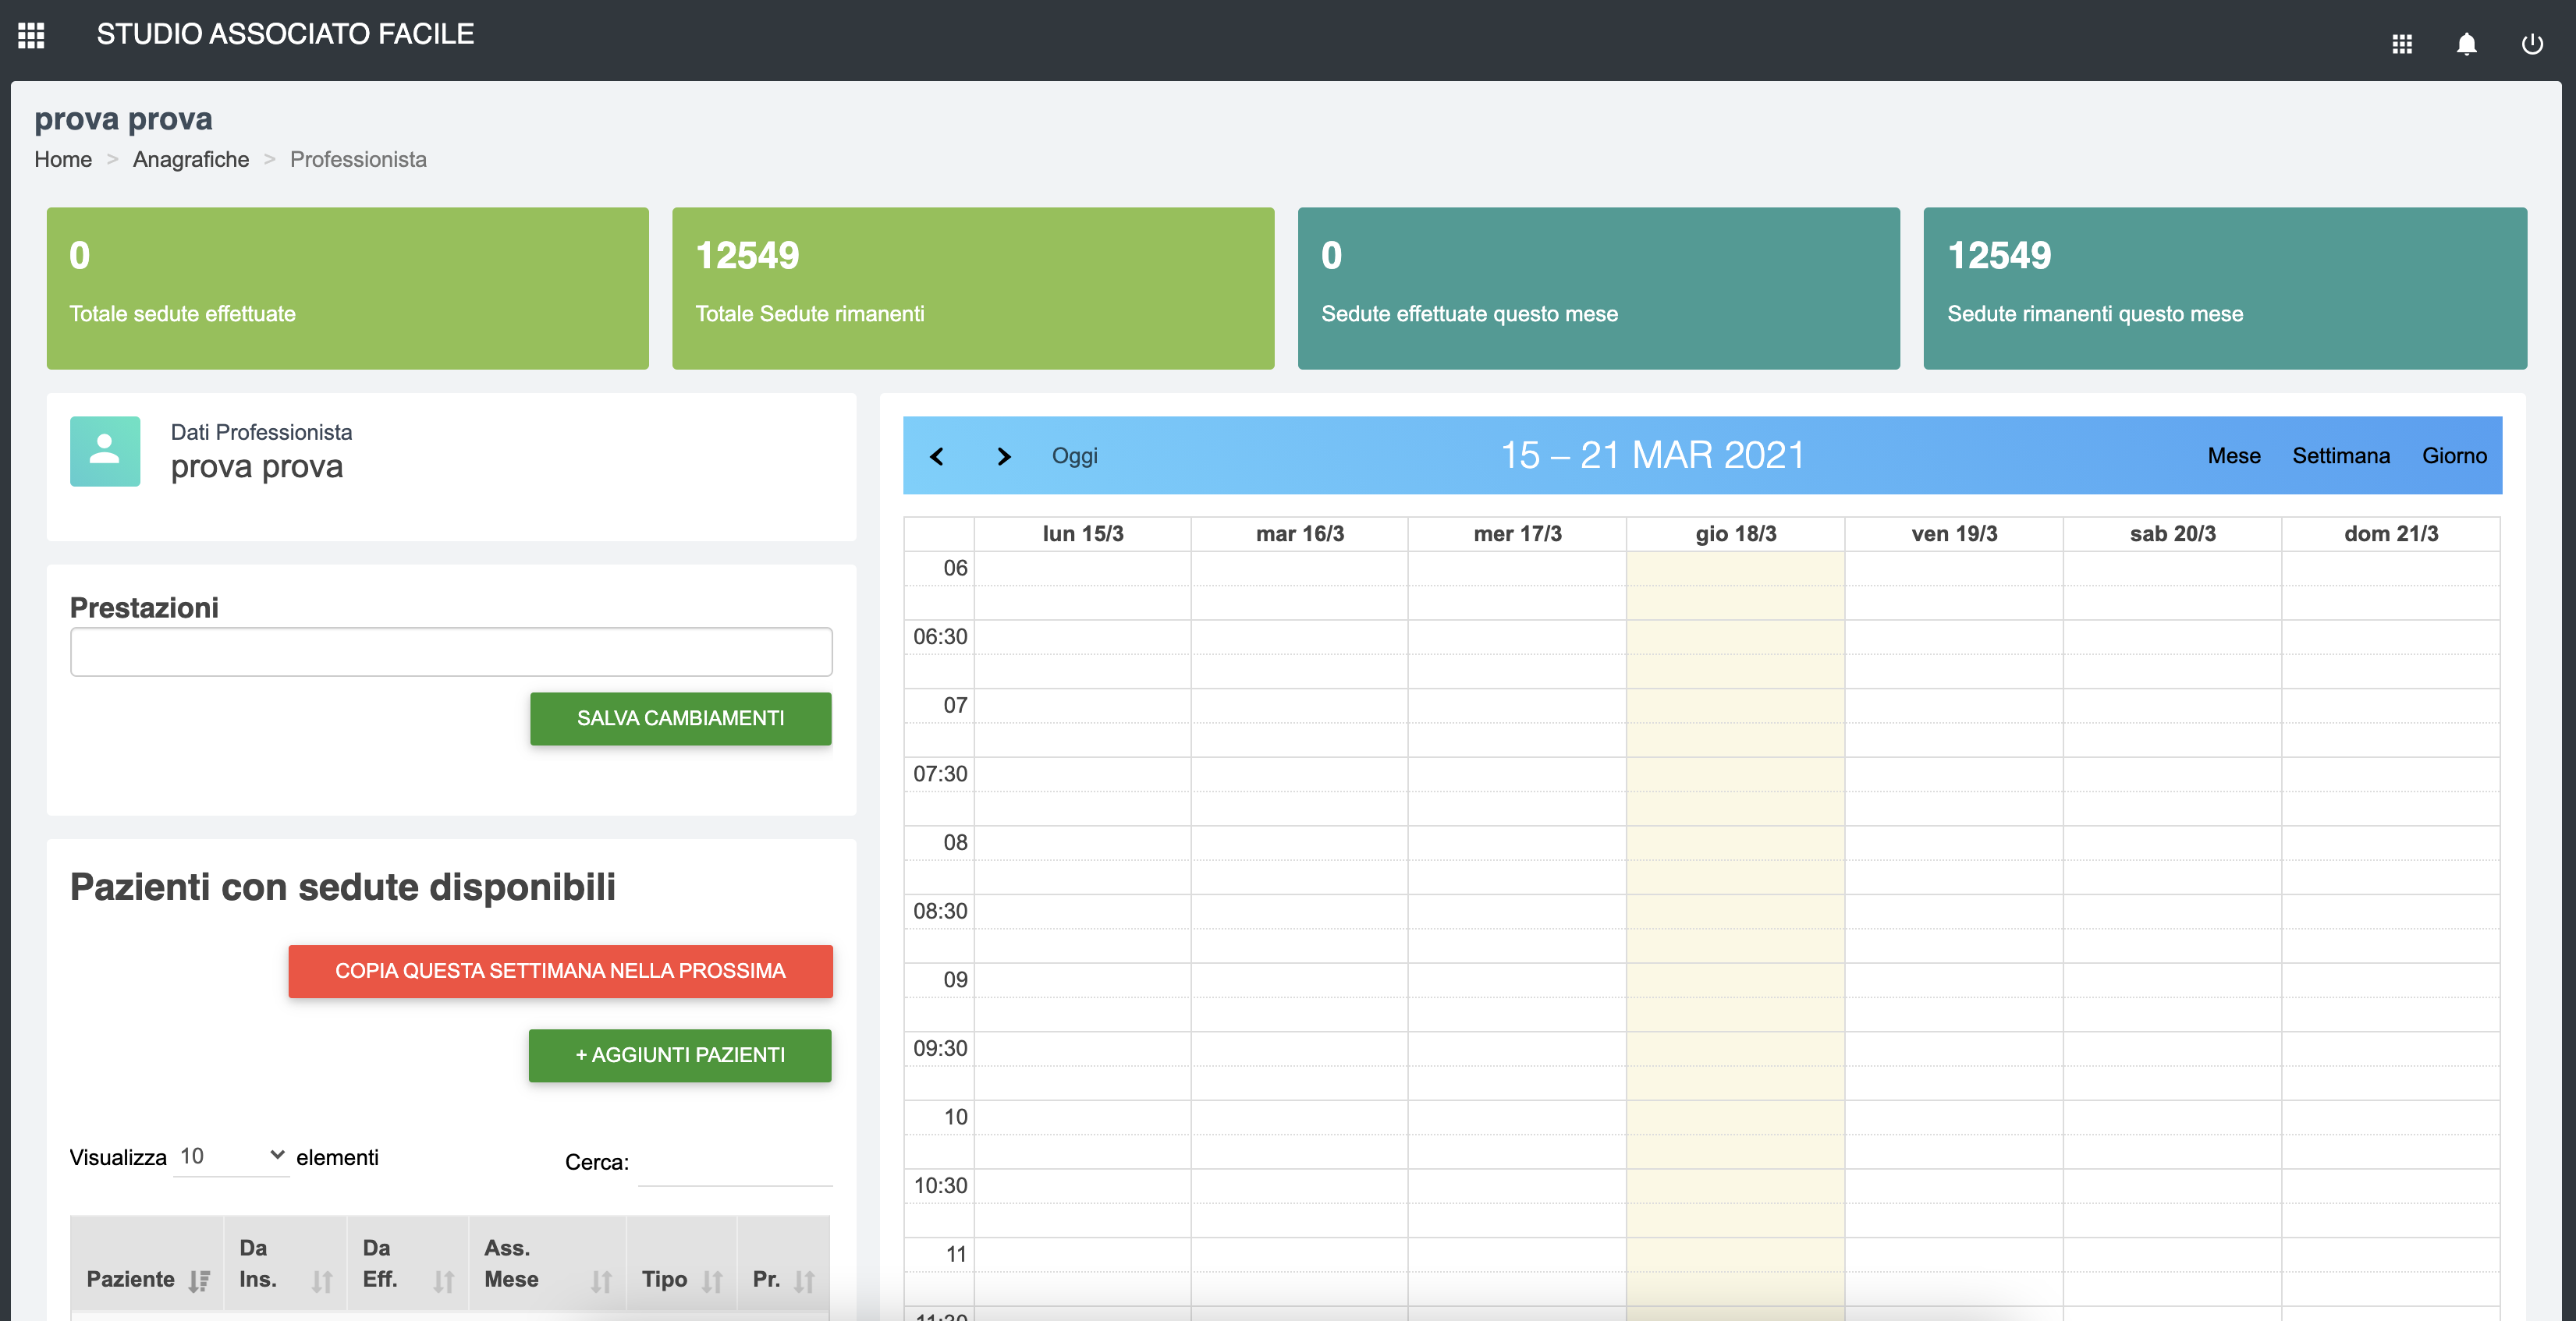Go to next week with right arrow
The width and height of the screenshot is (2576, 1321).
point(1004,457)
